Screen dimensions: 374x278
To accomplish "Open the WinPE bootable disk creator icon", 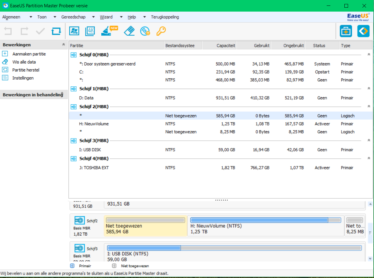I will pos(145,31).
